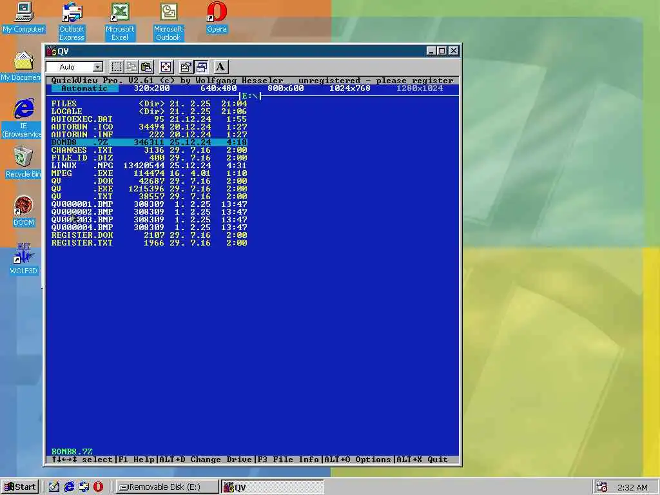Select the AUTORUN.ICO file row
The width and height of the screenshot is (660, 495).
pos(149,127)
